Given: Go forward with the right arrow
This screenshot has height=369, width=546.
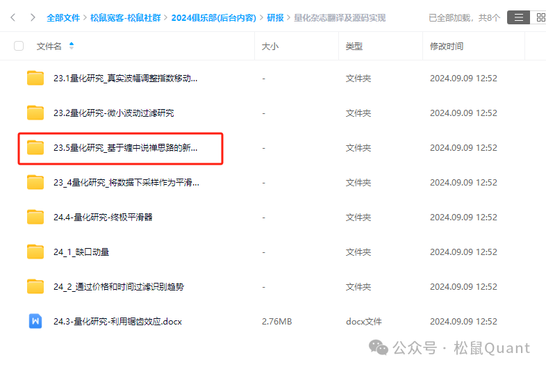Looking at the screenshot, I should point(33,17).
